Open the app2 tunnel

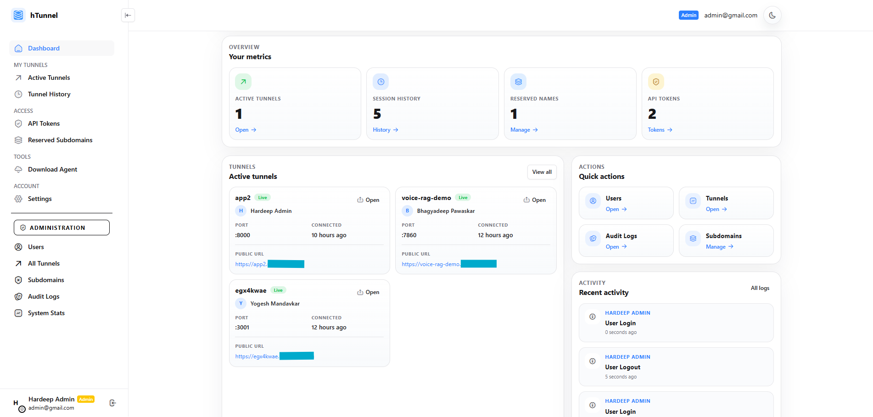click(368, 200)
